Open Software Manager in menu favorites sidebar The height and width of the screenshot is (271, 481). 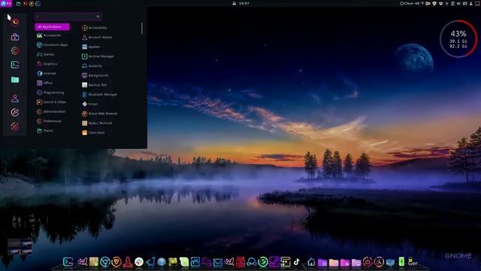(x=15, y=37)
